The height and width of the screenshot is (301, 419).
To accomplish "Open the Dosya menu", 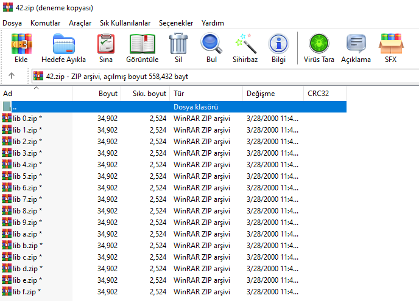I will pyautogui.click(x=13, y=23).
